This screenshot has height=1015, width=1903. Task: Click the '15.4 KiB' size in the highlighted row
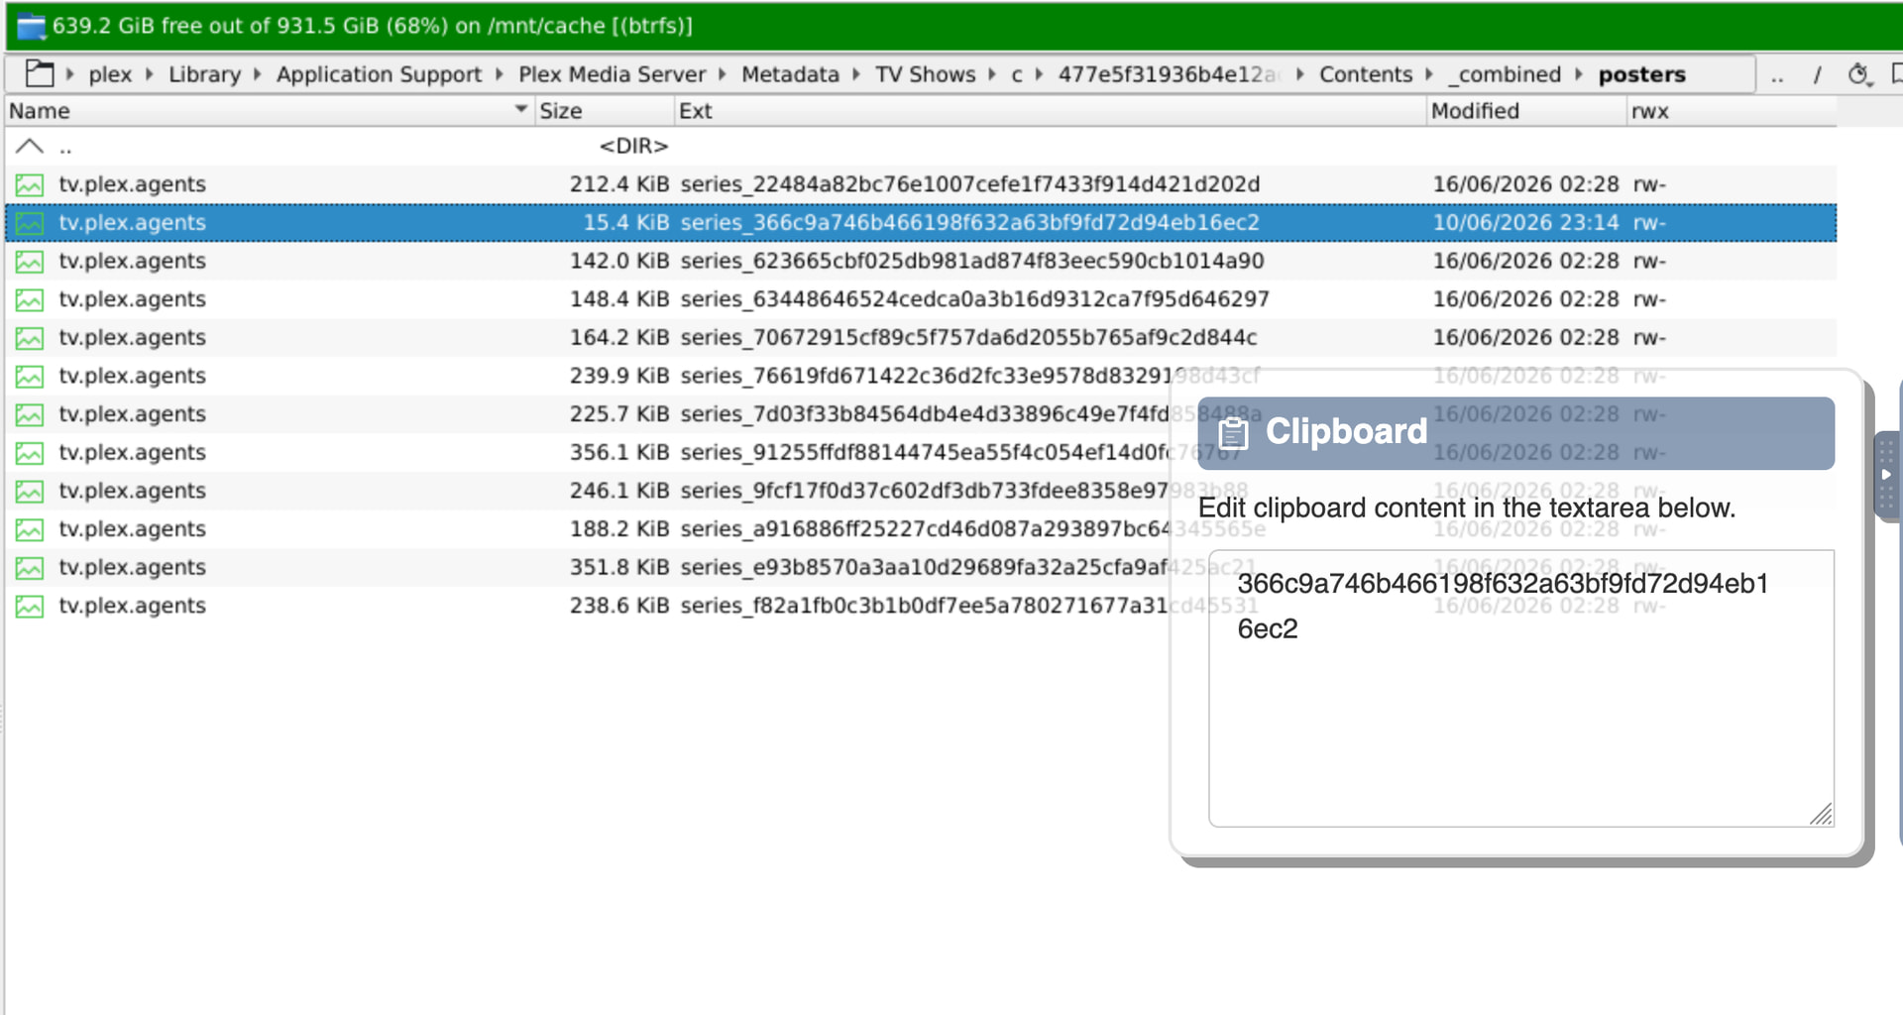coord(625,223)
